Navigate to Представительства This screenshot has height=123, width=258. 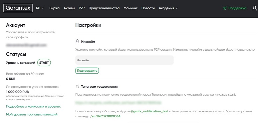pos(104,8)
